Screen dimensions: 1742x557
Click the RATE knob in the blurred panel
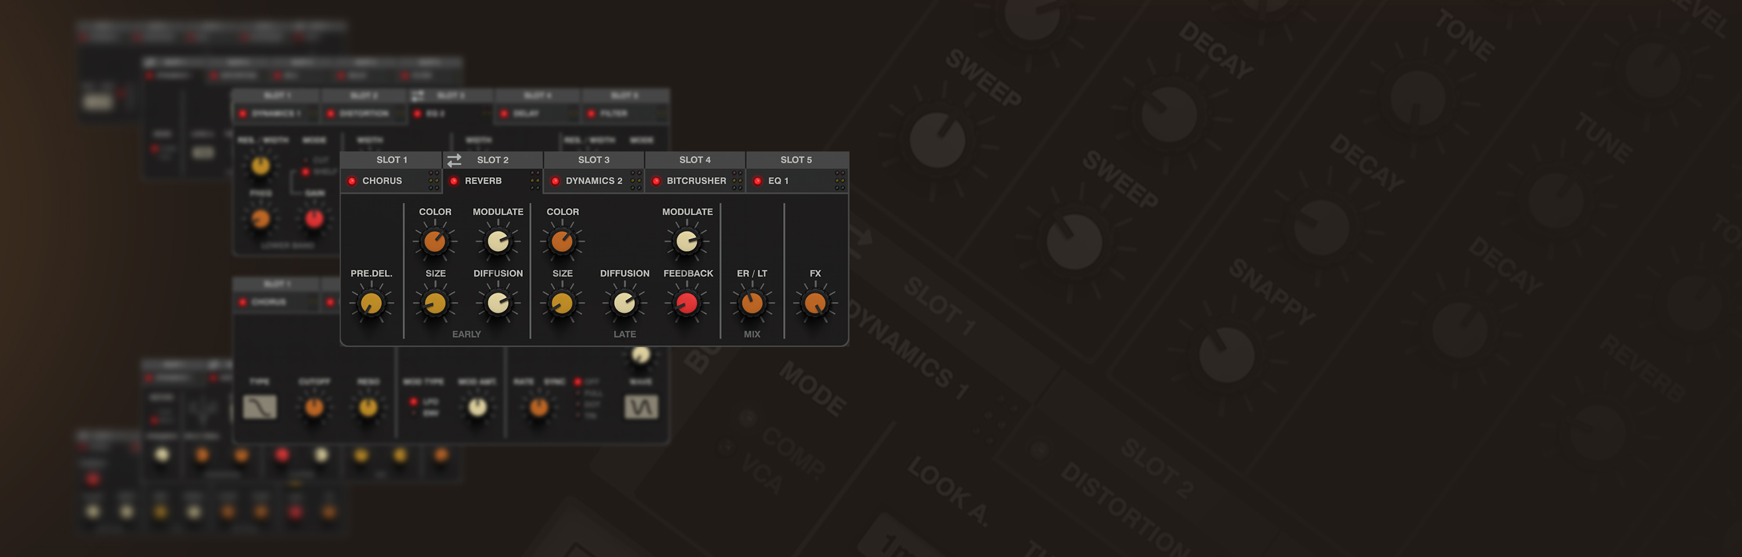click(x=538, y=407)
